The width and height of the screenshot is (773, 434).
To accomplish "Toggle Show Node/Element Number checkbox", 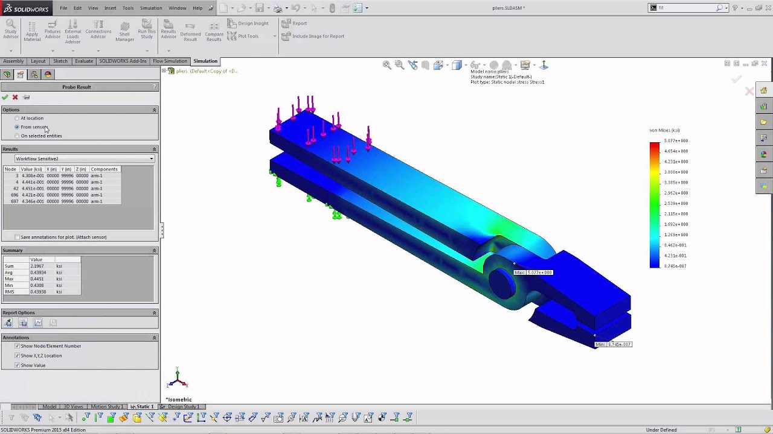I will point(17,346).
